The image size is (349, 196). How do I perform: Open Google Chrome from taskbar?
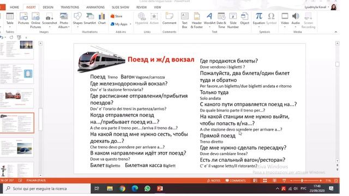click(122, 189)
